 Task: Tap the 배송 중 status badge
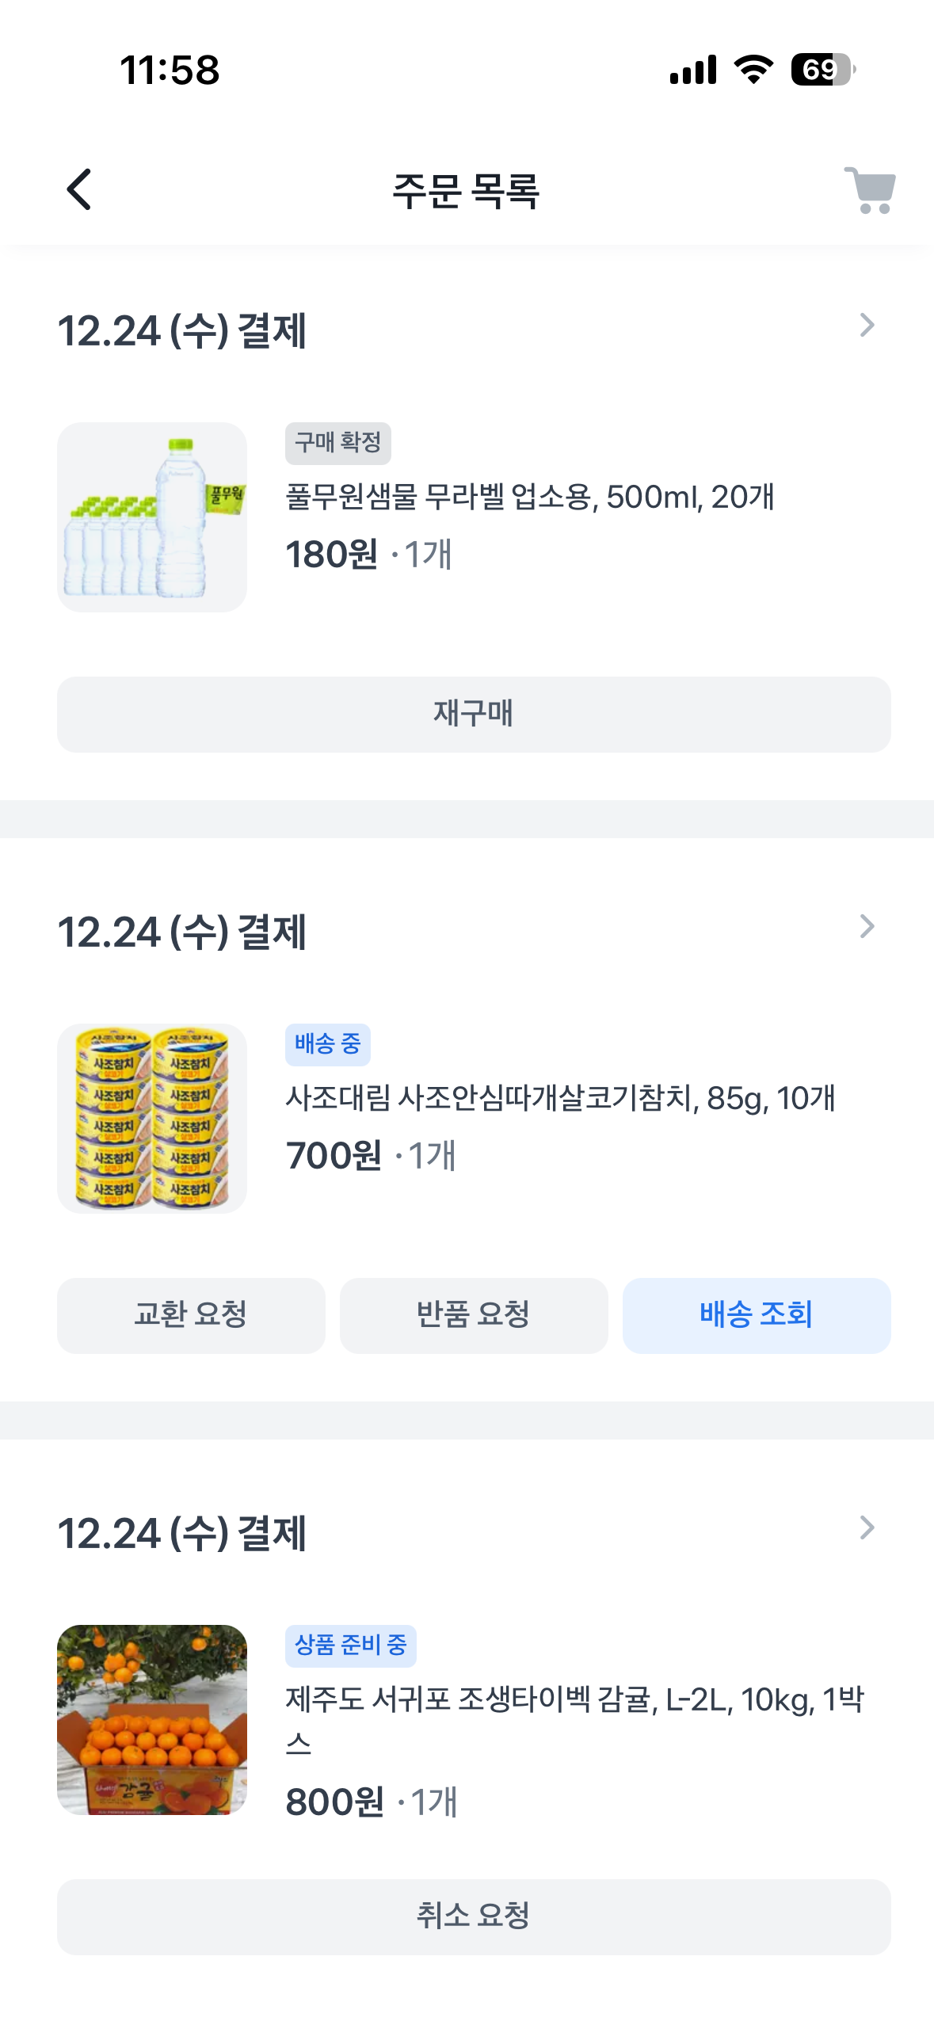pyautogui.click(x=328, y=1044)
